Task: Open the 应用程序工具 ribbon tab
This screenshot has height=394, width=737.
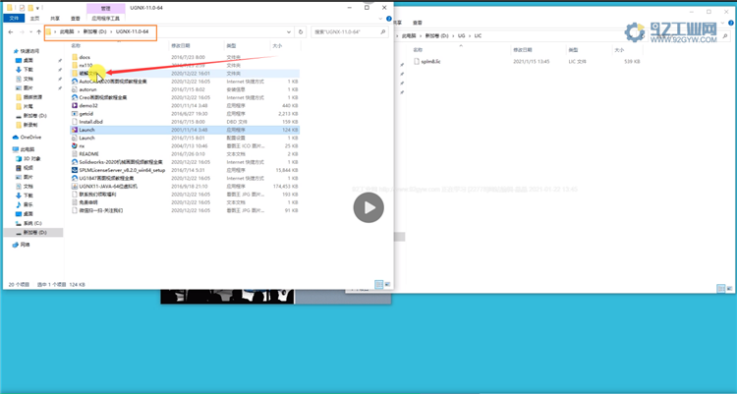Action: point(106,19)
